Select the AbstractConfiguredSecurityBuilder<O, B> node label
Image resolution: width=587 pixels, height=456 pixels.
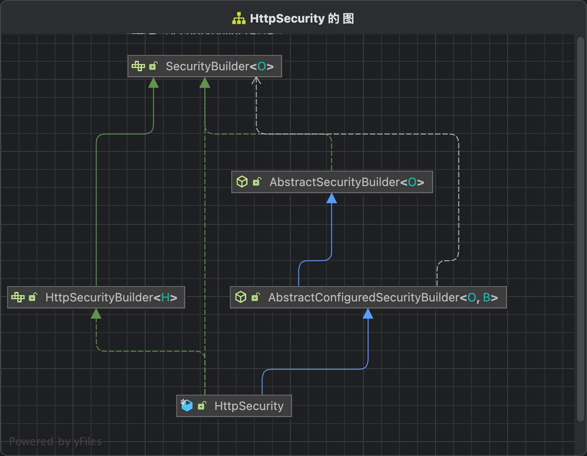pos(383,297)
